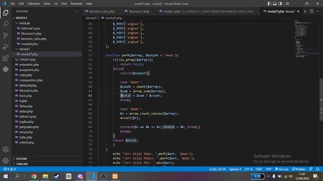
Task: Open File Explorer from taskbar
Action: tap(45, 176)
